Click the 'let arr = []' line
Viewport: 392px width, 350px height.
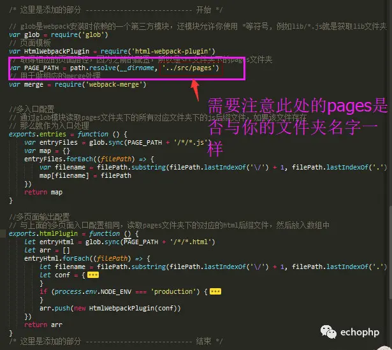[47, 251]
